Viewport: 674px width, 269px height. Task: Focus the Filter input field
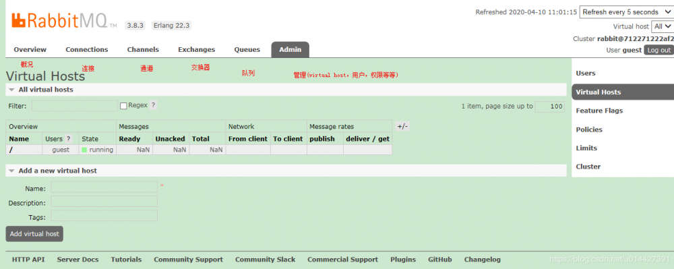coord(75,106)
